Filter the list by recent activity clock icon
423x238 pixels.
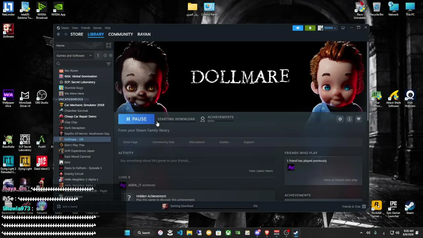105,56
